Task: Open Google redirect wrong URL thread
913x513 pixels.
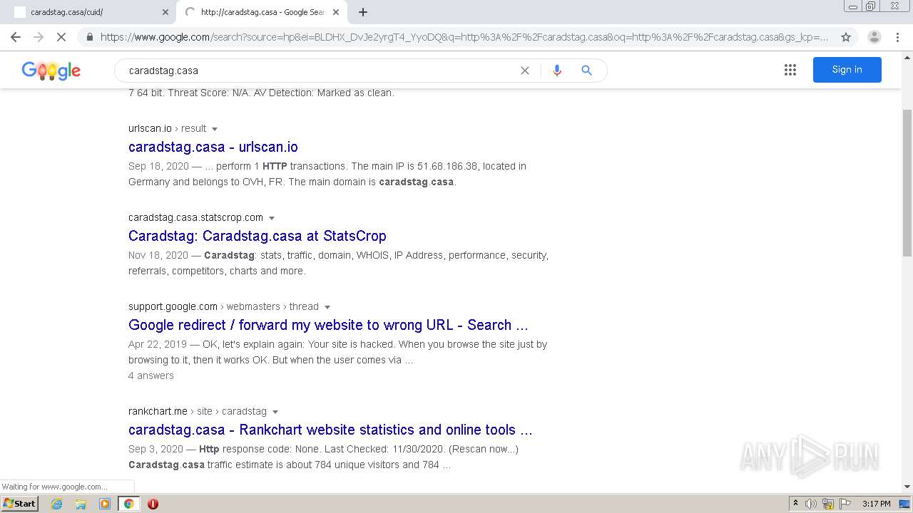Action: [328, 325]
